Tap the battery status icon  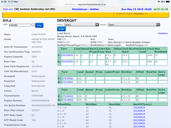pos(168,2)
